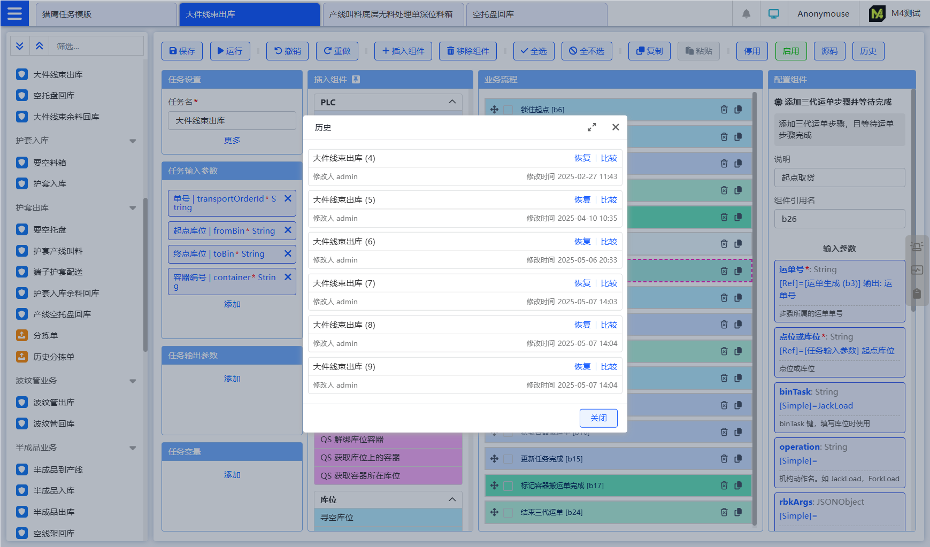Collapse the 库位 component section
This screenshot has width=930, height=547.
(x=452, y=499)
